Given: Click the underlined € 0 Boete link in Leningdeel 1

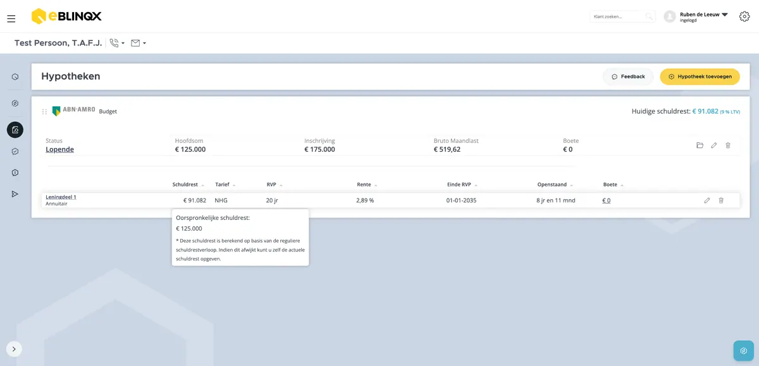Looking at the screenshot, I should coord(606,200).
